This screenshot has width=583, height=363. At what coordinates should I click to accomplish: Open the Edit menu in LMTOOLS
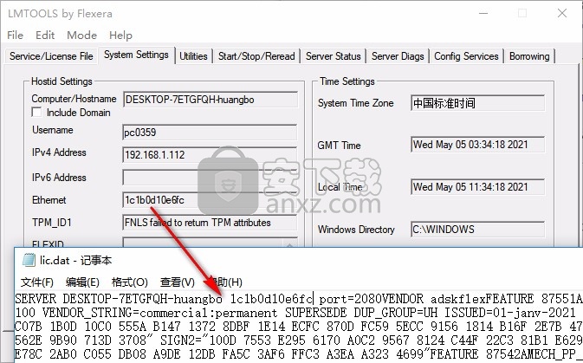click(x=45, y=35)
